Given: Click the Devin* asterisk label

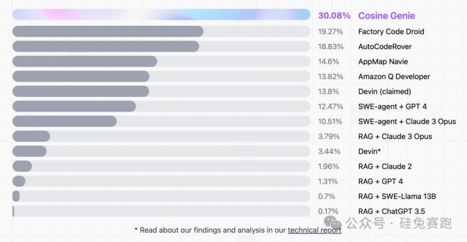Looking at the screenshot, I should 370,152.
